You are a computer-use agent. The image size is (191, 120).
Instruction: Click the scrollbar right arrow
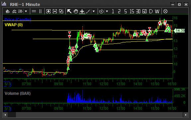pos(186,115)
